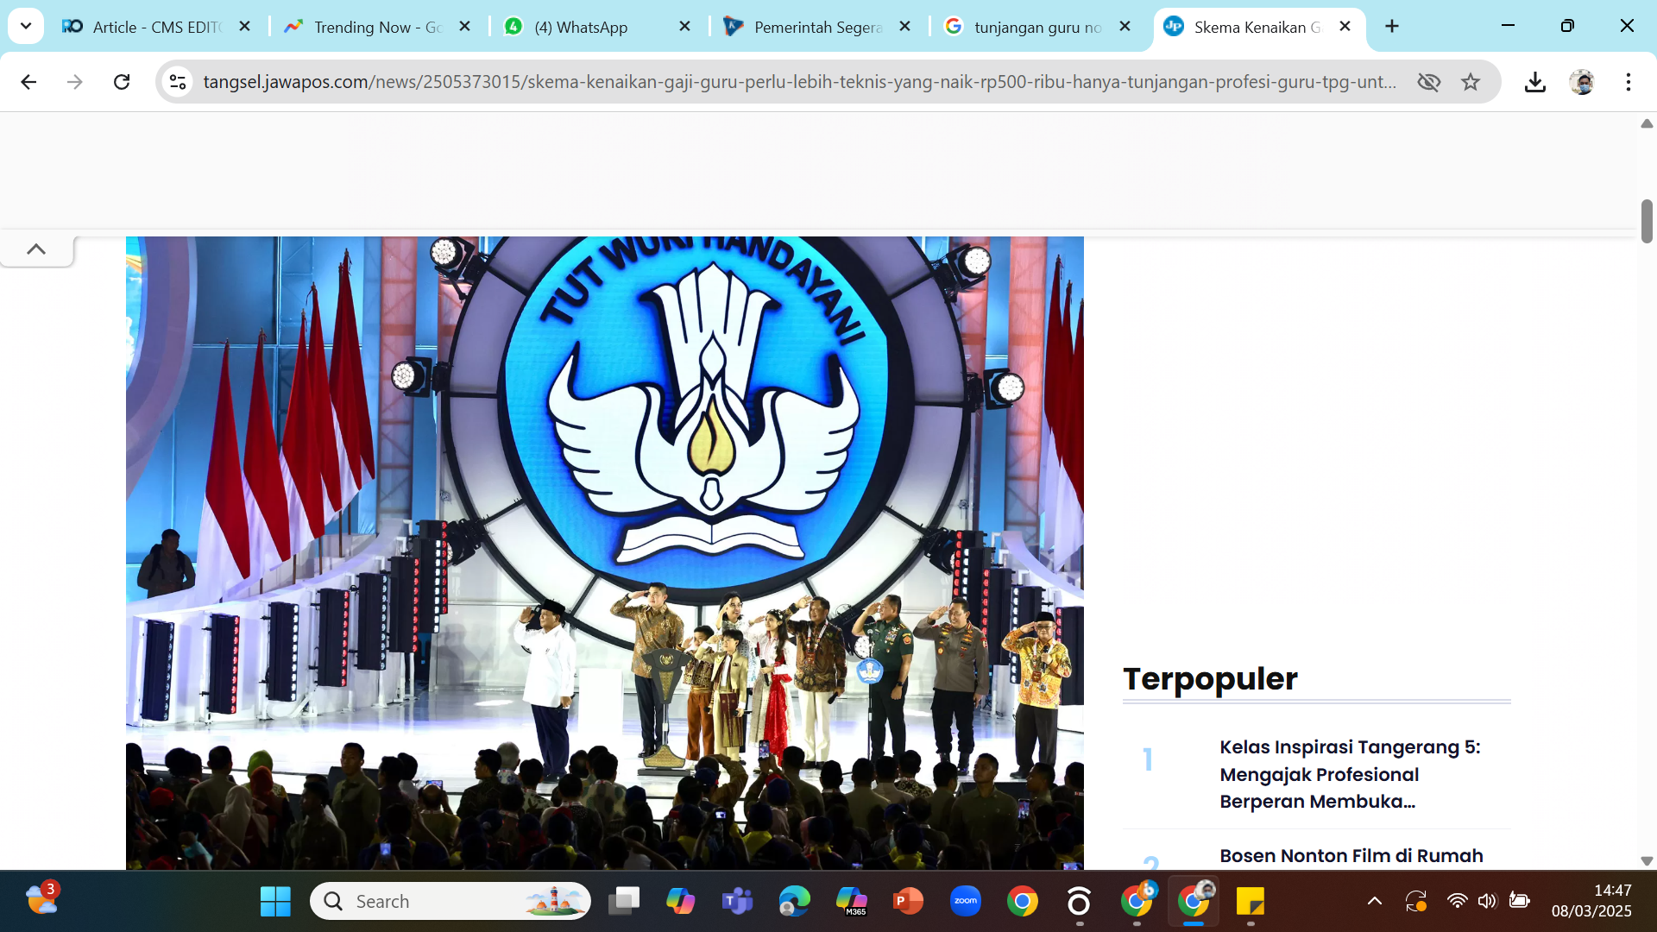
Task: Click the scrollbar down arrow
Action: tap(1647, 860)
